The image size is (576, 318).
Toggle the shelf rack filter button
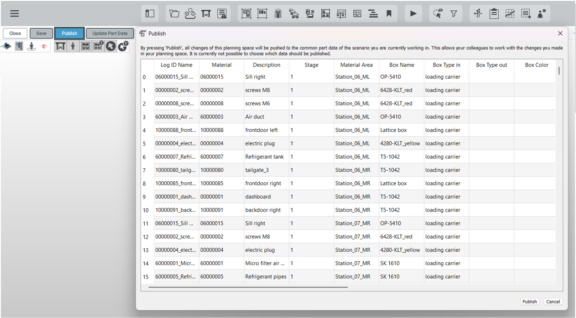(x=85, y=46)
